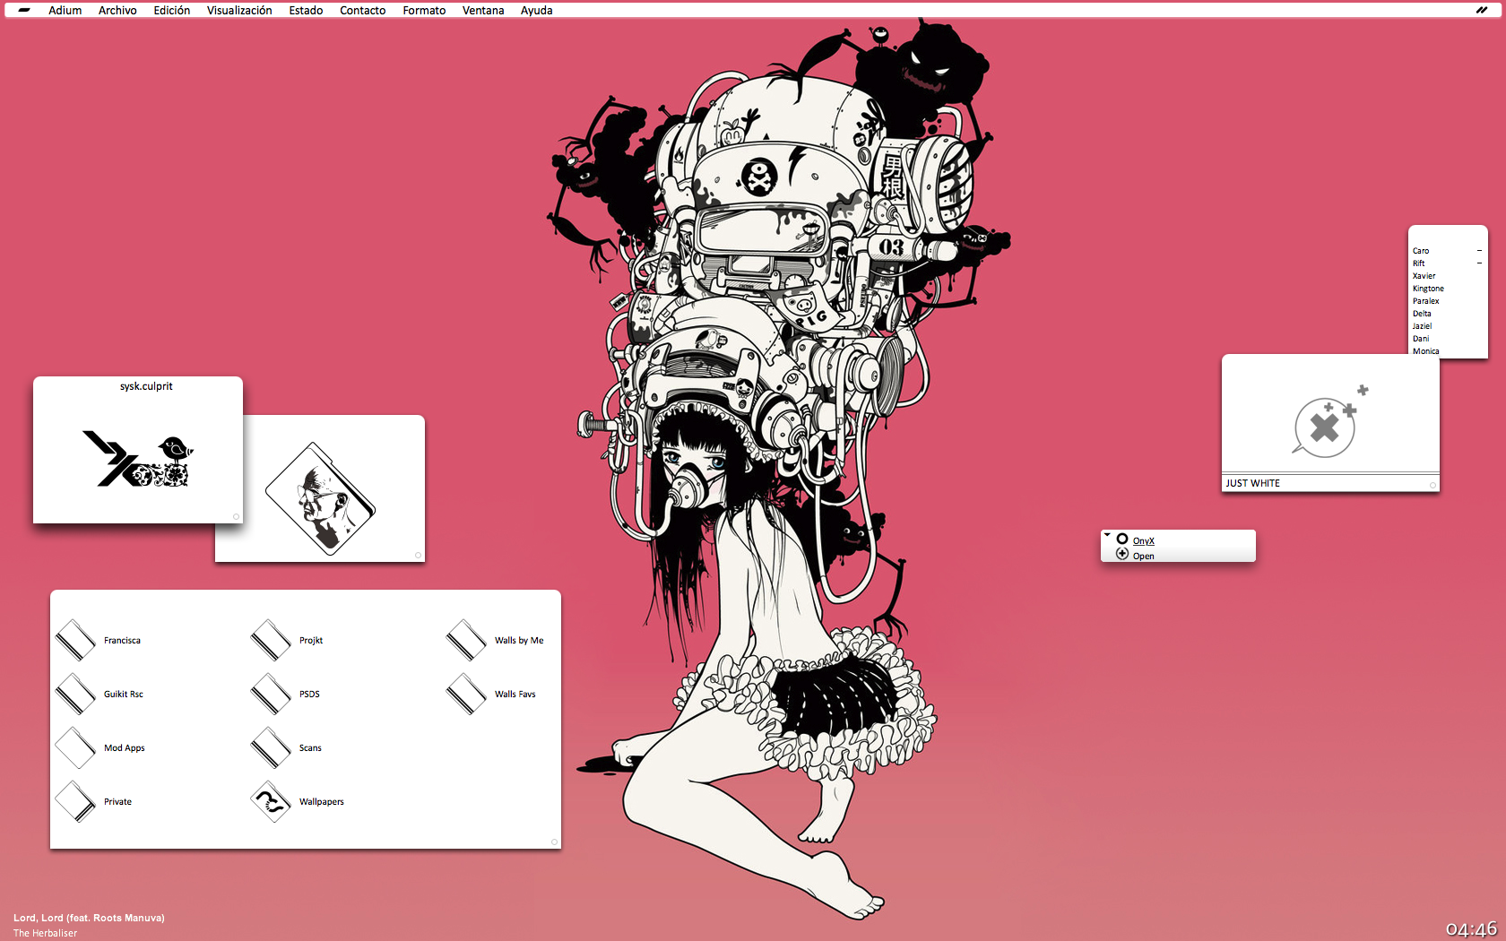Click the Open label under OnyX
The image size is (1506, 941).
pos(1144,556)
